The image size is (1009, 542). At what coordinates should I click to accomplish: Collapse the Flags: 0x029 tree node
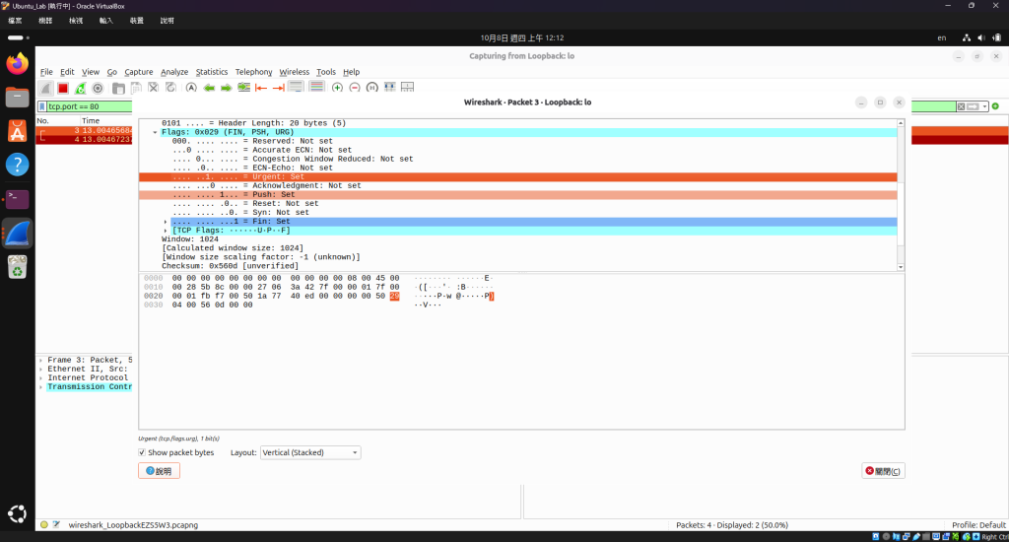click(155, 132)
